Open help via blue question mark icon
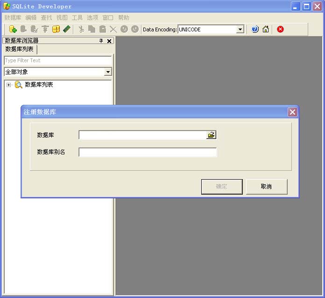The image size is (325, 298). point(255,29)
